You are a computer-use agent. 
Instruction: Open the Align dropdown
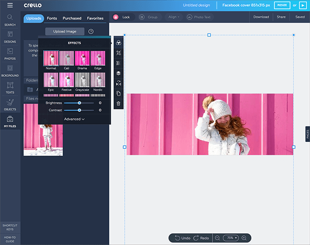(174, 17)
